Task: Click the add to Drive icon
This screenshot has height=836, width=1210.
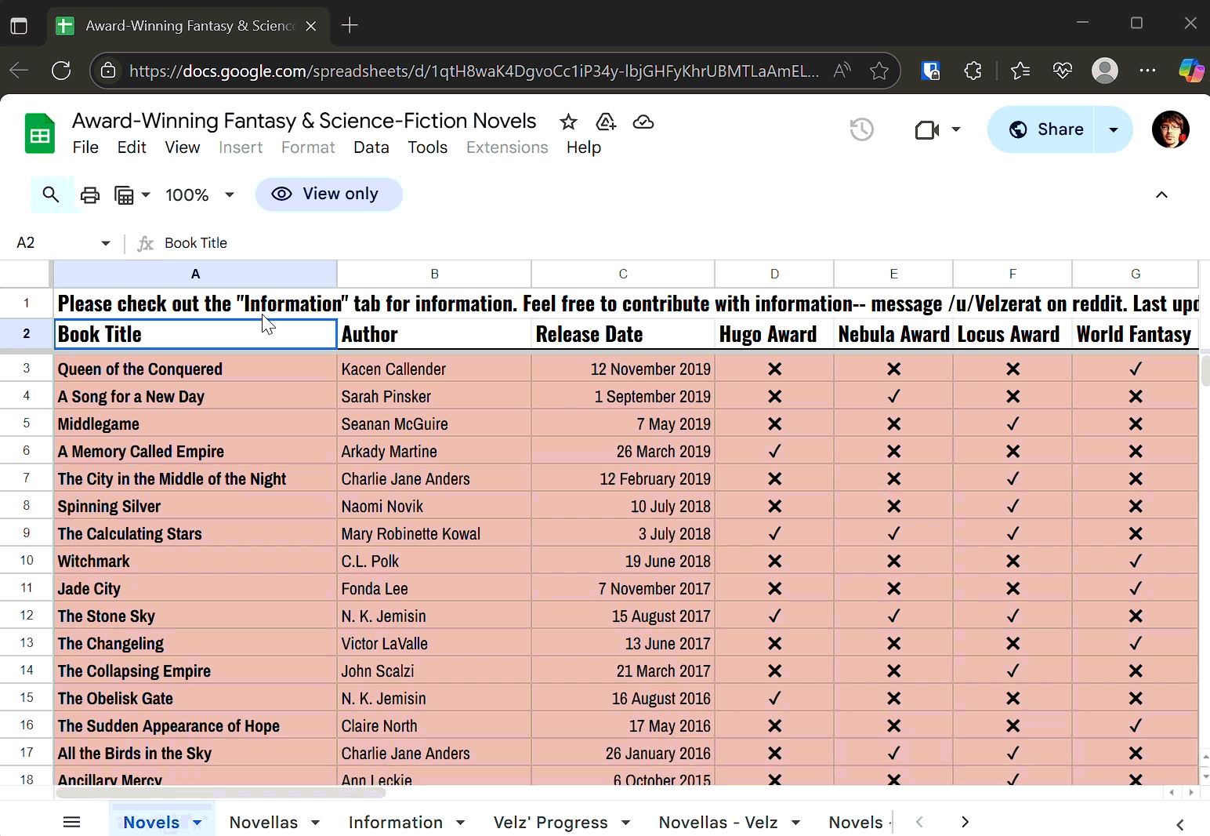Action: 606,122
